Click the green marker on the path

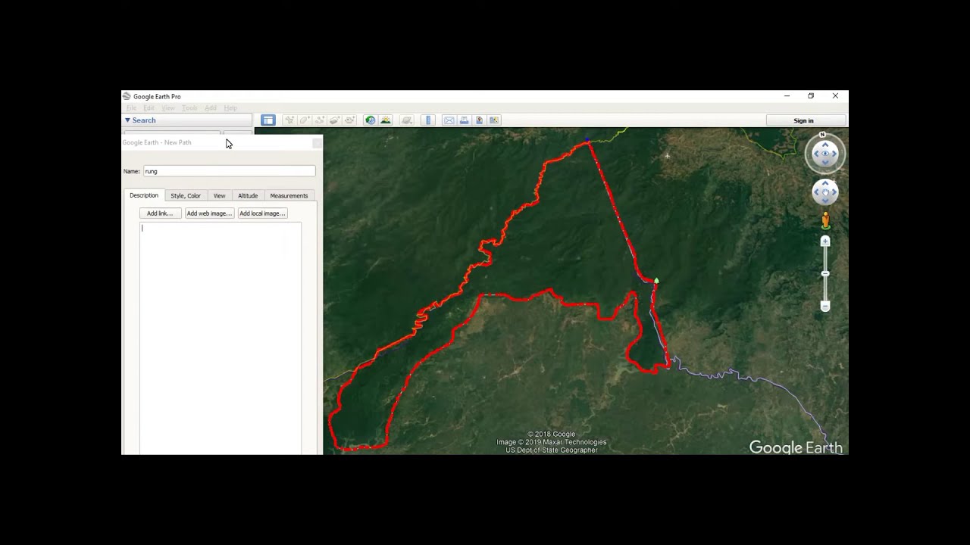(656, 281)
